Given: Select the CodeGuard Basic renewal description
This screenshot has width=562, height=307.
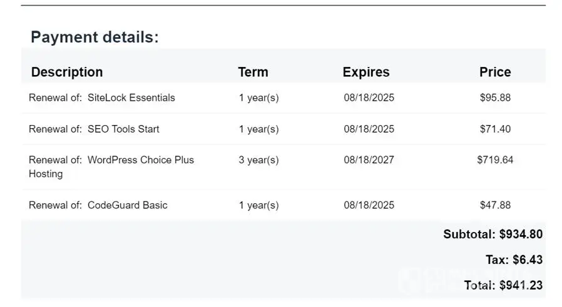Looking at the screenshot, I should [x=98, y=205].
